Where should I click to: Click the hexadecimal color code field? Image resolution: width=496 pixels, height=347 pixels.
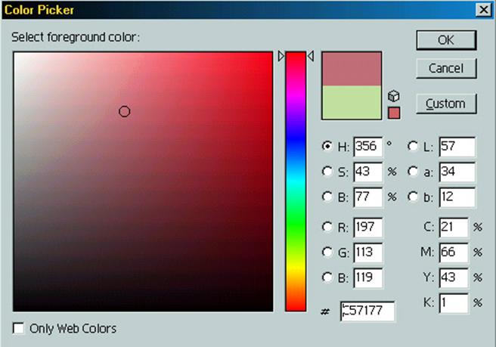coord(367,311)
